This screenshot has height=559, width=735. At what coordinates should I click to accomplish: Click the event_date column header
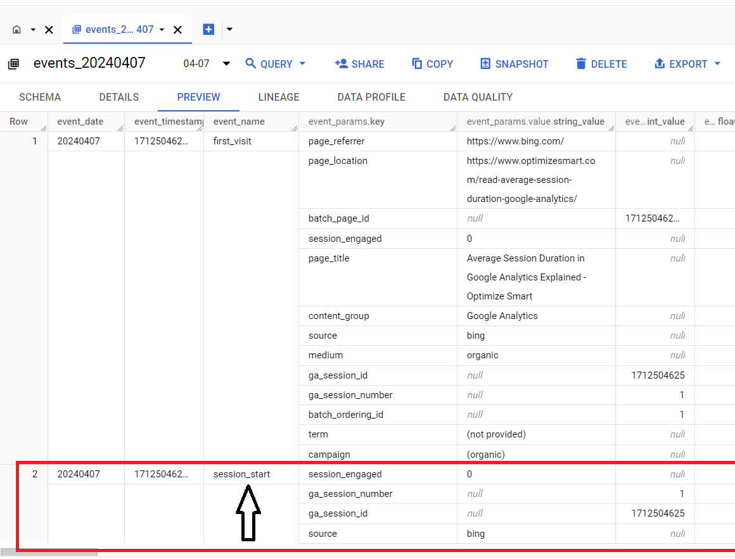(x=80, y=122)
